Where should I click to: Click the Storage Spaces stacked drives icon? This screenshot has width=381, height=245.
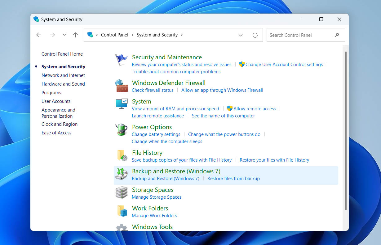point(121,192)
